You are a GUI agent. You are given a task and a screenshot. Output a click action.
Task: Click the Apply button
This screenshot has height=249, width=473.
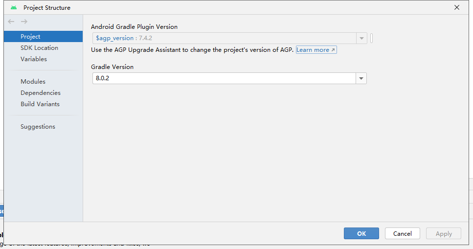coord(444,233)
